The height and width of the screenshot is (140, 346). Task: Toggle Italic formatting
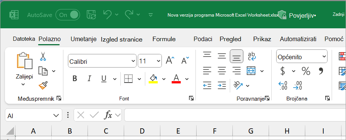pos(89,78)
